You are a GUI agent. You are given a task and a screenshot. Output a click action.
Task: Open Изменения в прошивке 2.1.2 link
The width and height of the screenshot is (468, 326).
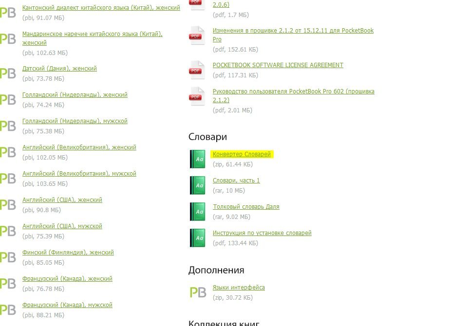tap(293, 35)
